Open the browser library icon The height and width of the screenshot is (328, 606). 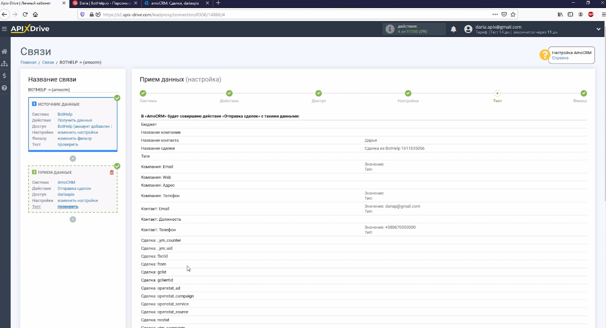click(x=560, y=14)
